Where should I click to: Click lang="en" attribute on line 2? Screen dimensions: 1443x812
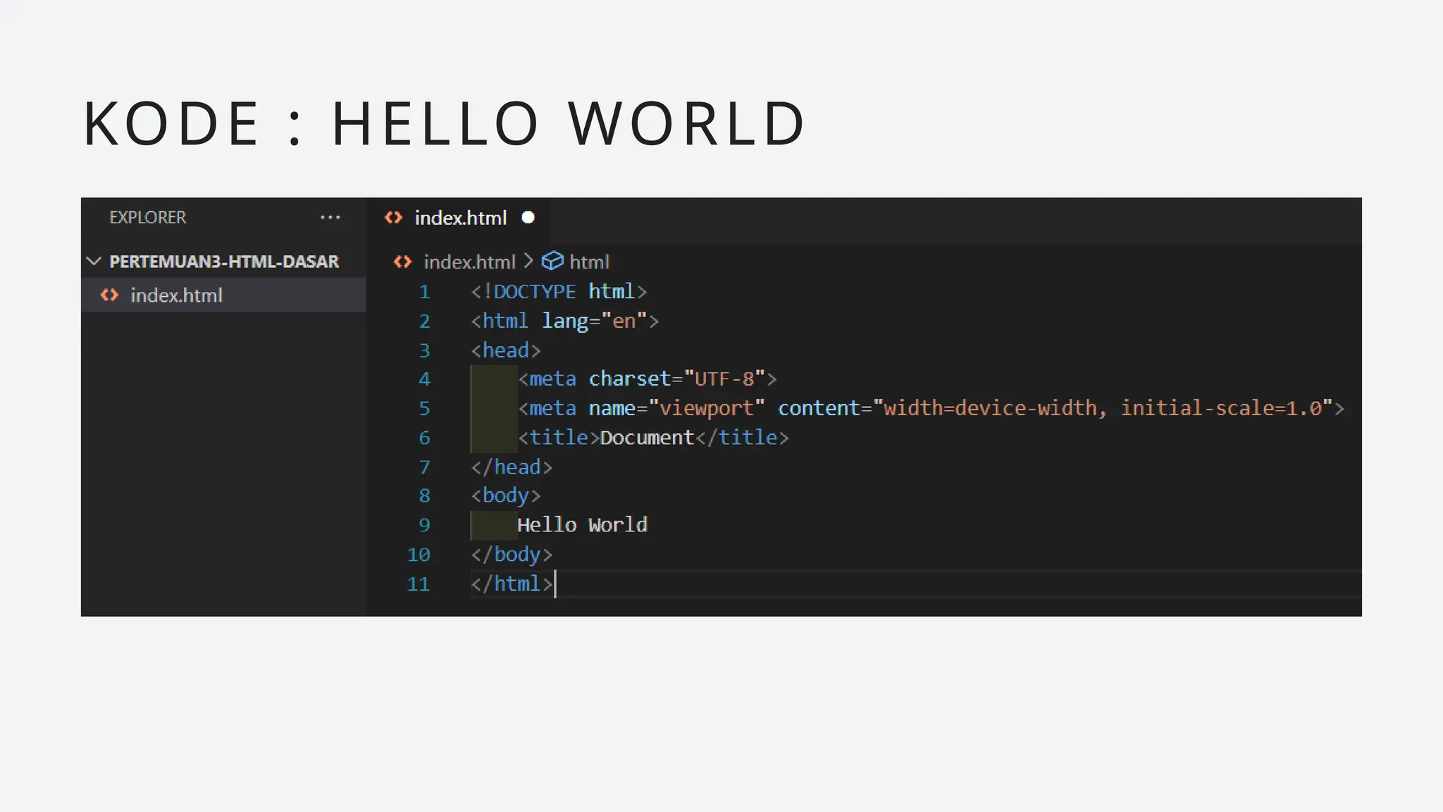coord(594,321)
